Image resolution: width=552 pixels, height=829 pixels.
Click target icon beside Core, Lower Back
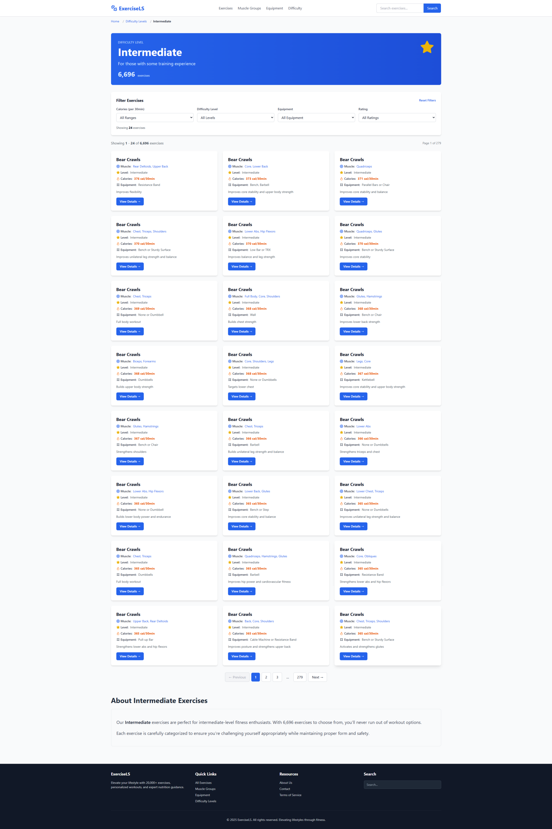pos(230,166)
